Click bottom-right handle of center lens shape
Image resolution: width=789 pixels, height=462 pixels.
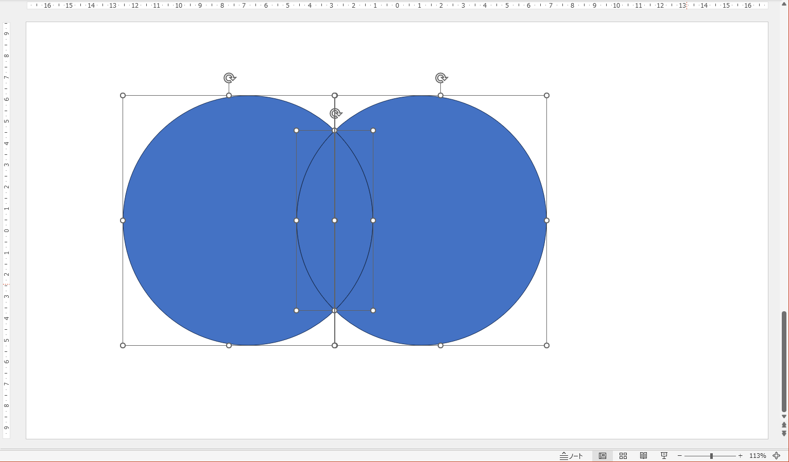(373, 310)
